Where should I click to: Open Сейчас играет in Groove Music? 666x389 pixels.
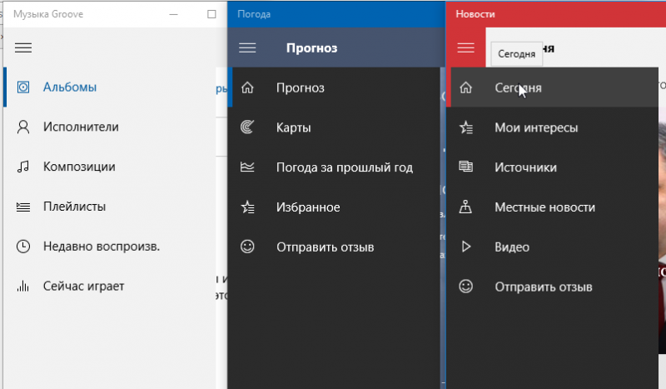coord(111,286)
